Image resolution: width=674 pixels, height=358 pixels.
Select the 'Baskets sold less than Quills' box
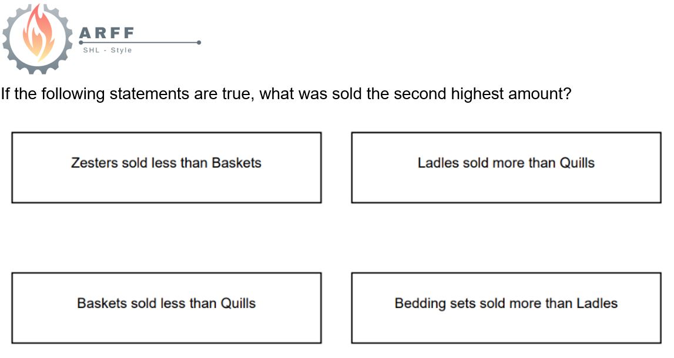166,308
